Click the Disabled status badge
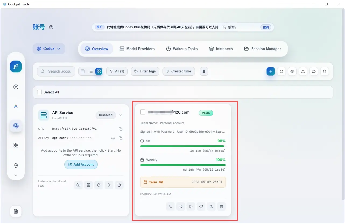 tap(106, 115)
